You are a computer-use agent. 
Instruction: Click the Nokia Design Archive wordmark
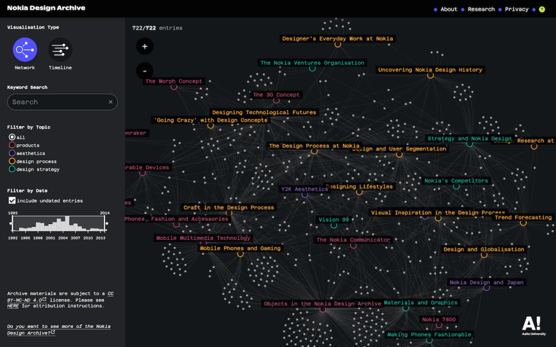coord(46,8)
